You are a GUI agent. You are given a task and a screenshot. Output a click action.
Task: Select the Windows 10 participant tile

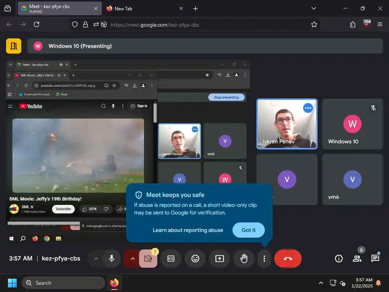(352, 124)
